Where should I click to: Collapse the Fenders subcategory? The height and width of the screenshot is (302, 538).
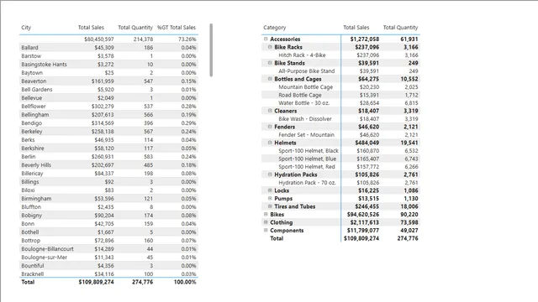(x=270, y=127)
